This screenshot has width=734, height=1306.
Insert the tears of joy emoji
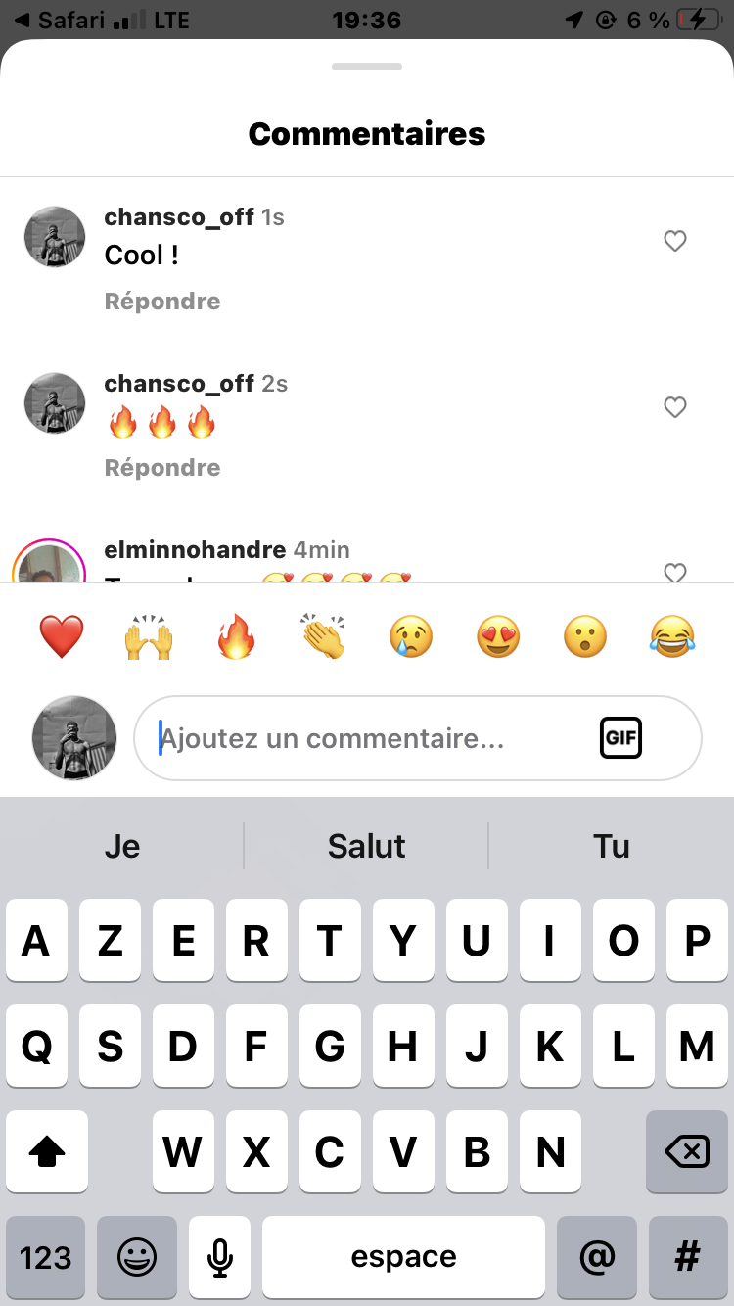(x=672, y=637)
